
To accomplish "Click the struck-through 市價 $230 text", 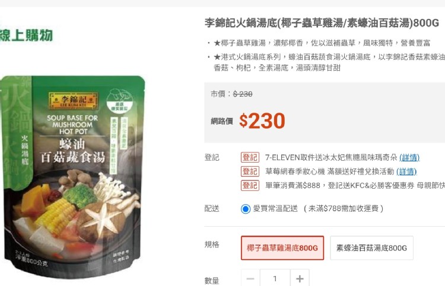I will (x=231, y=94).
